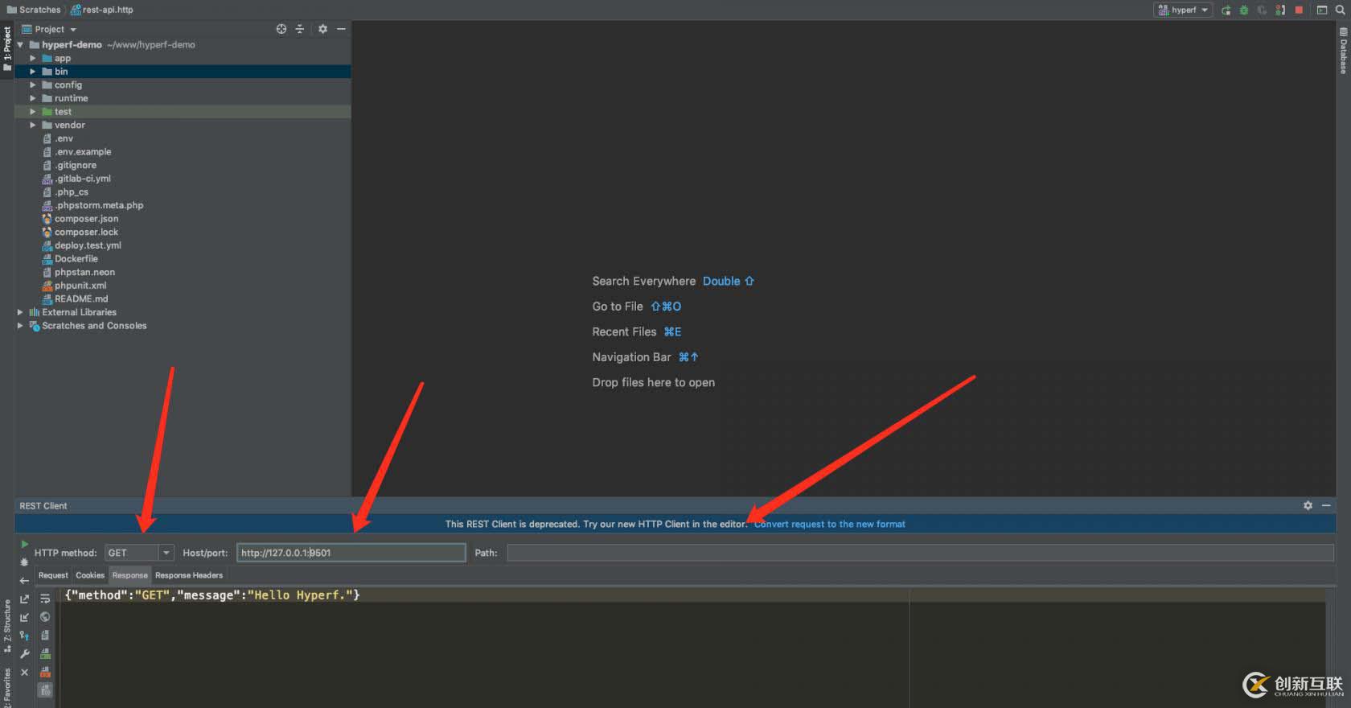Click collapse all icon in Project panel

click(x=300, y=29)
